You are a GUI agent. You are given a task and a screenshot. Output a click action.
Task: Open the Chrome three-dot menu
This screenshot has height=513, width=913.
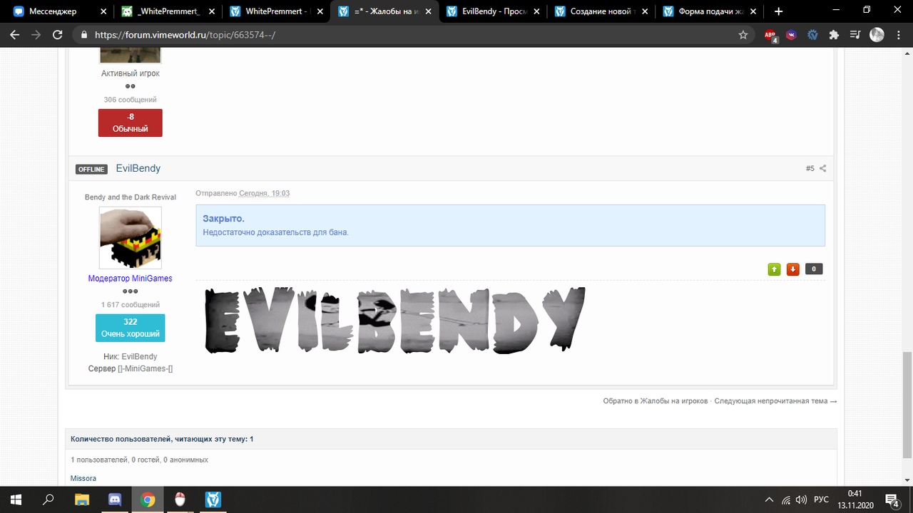click(898, 34)
